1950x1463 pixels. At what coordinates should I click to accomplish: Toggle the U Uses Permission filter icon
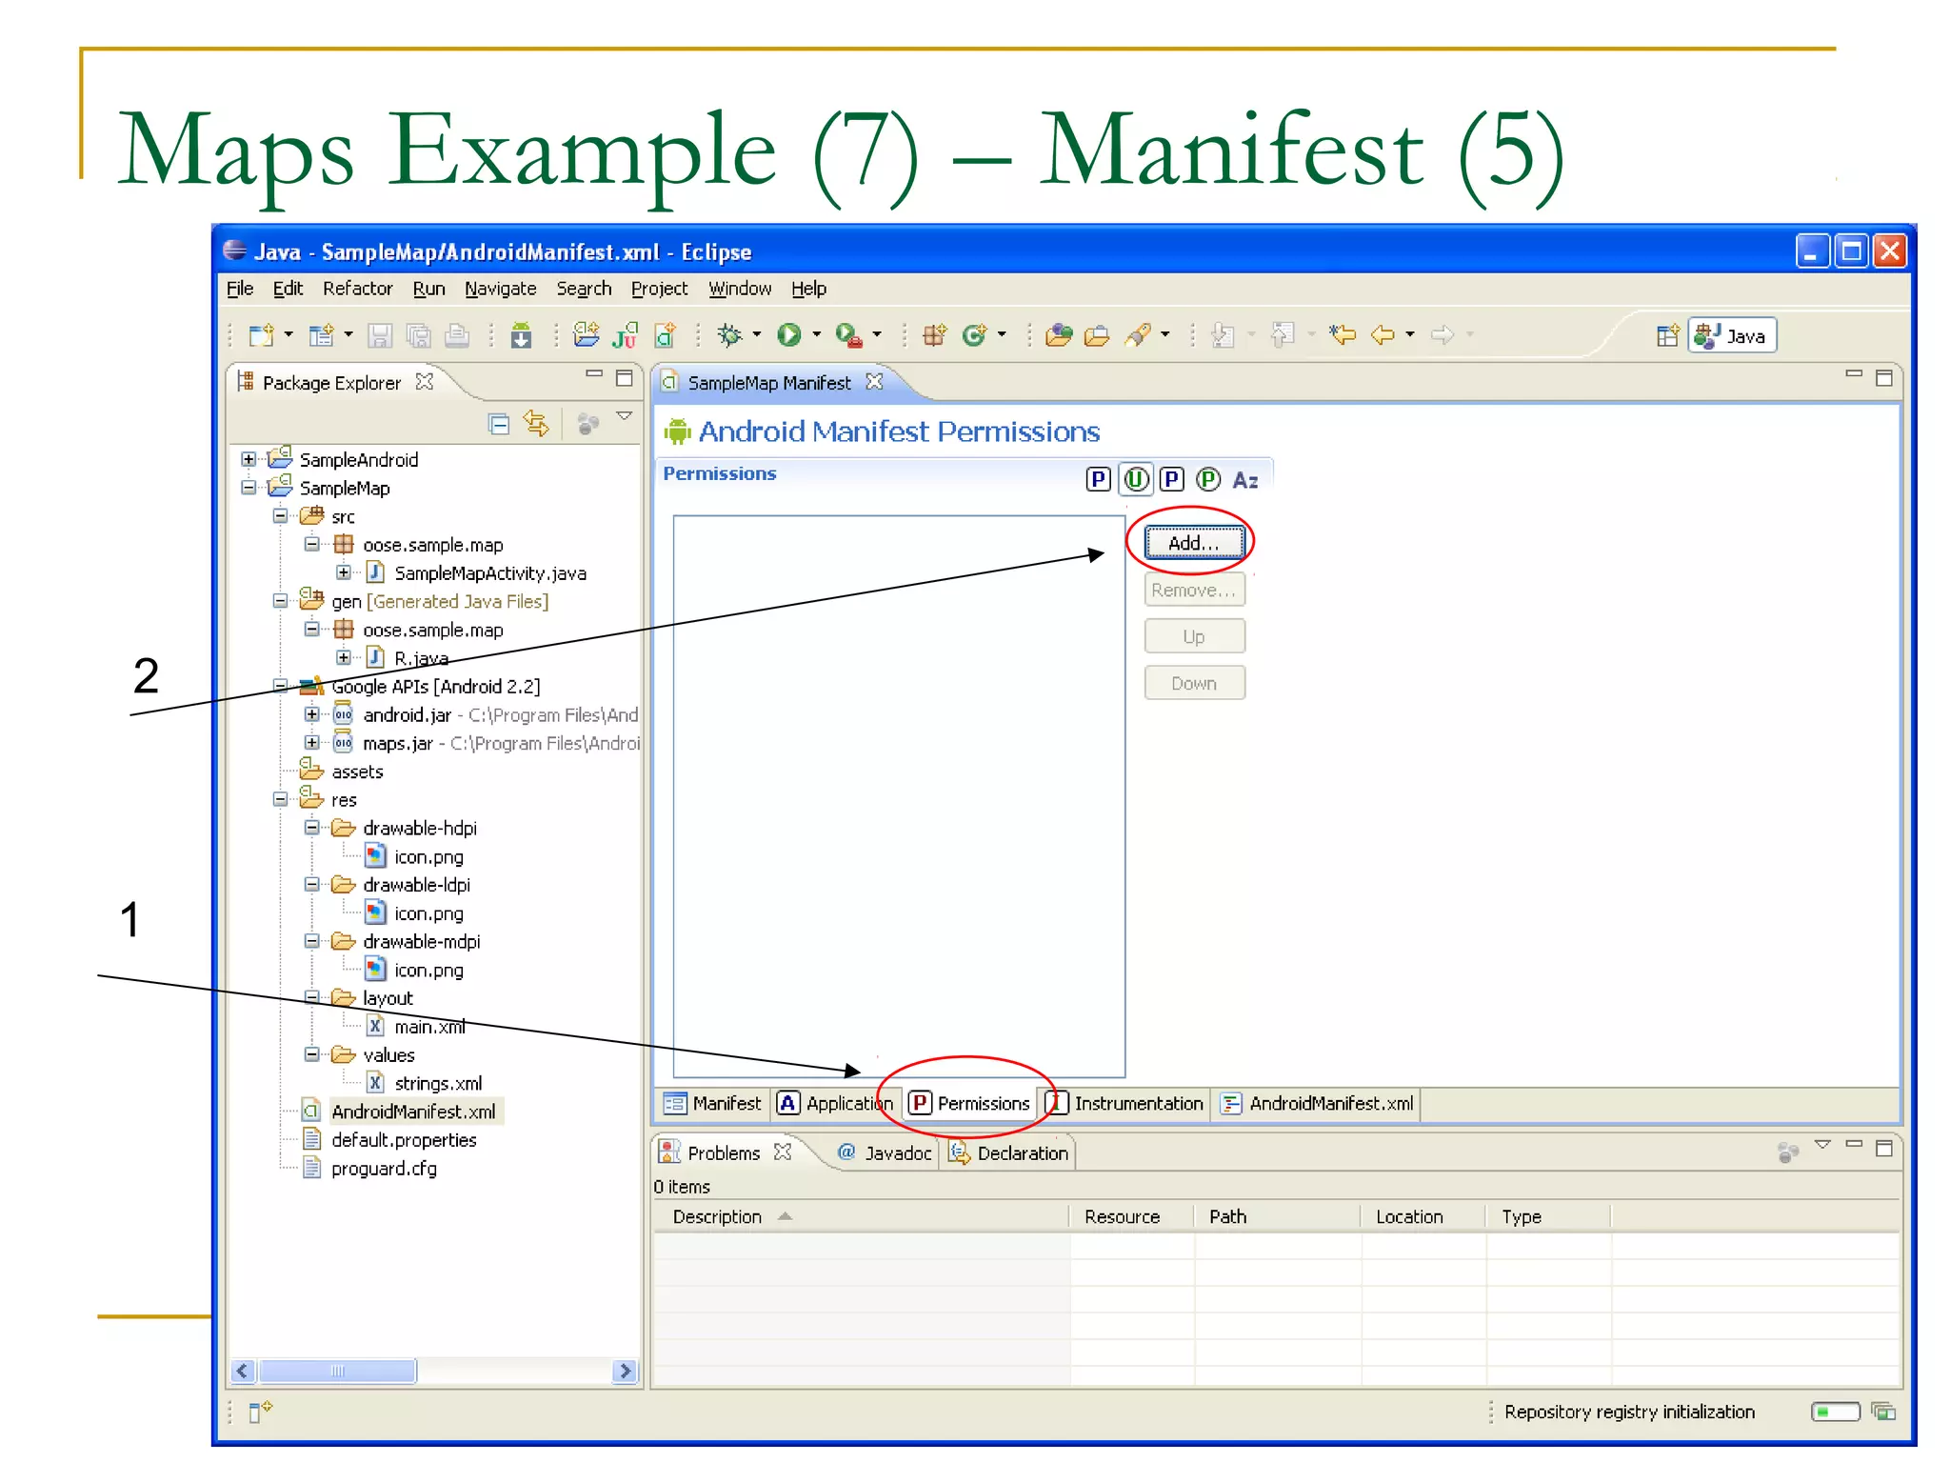click(x=1136, y=479)
